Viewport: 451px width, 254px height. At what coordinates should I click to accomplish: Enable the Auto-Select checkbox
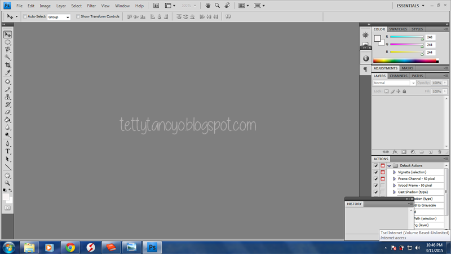click(x=25, y=17)
